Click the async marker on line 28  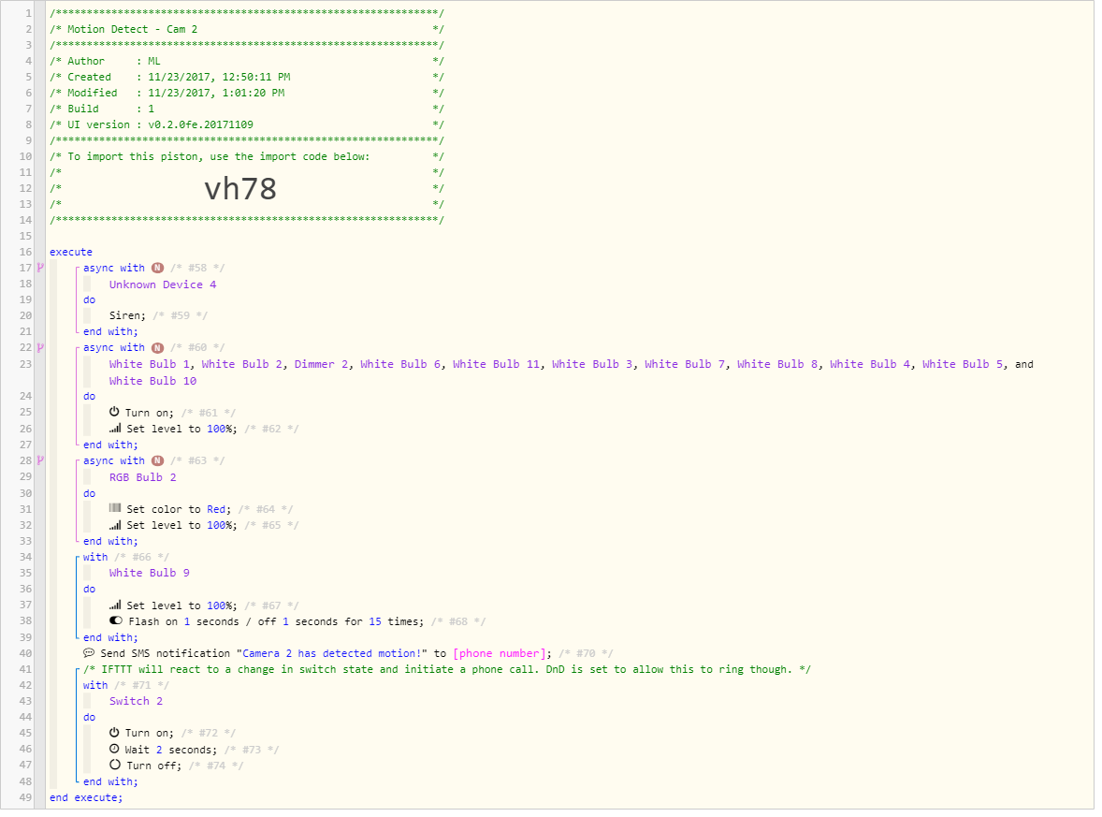pos(40,461)
